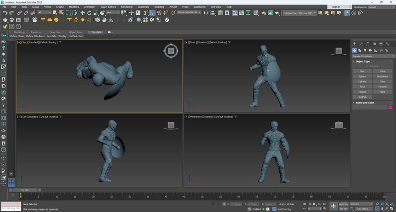
Task: Click the question mark help icon
Action: (18, 26)
